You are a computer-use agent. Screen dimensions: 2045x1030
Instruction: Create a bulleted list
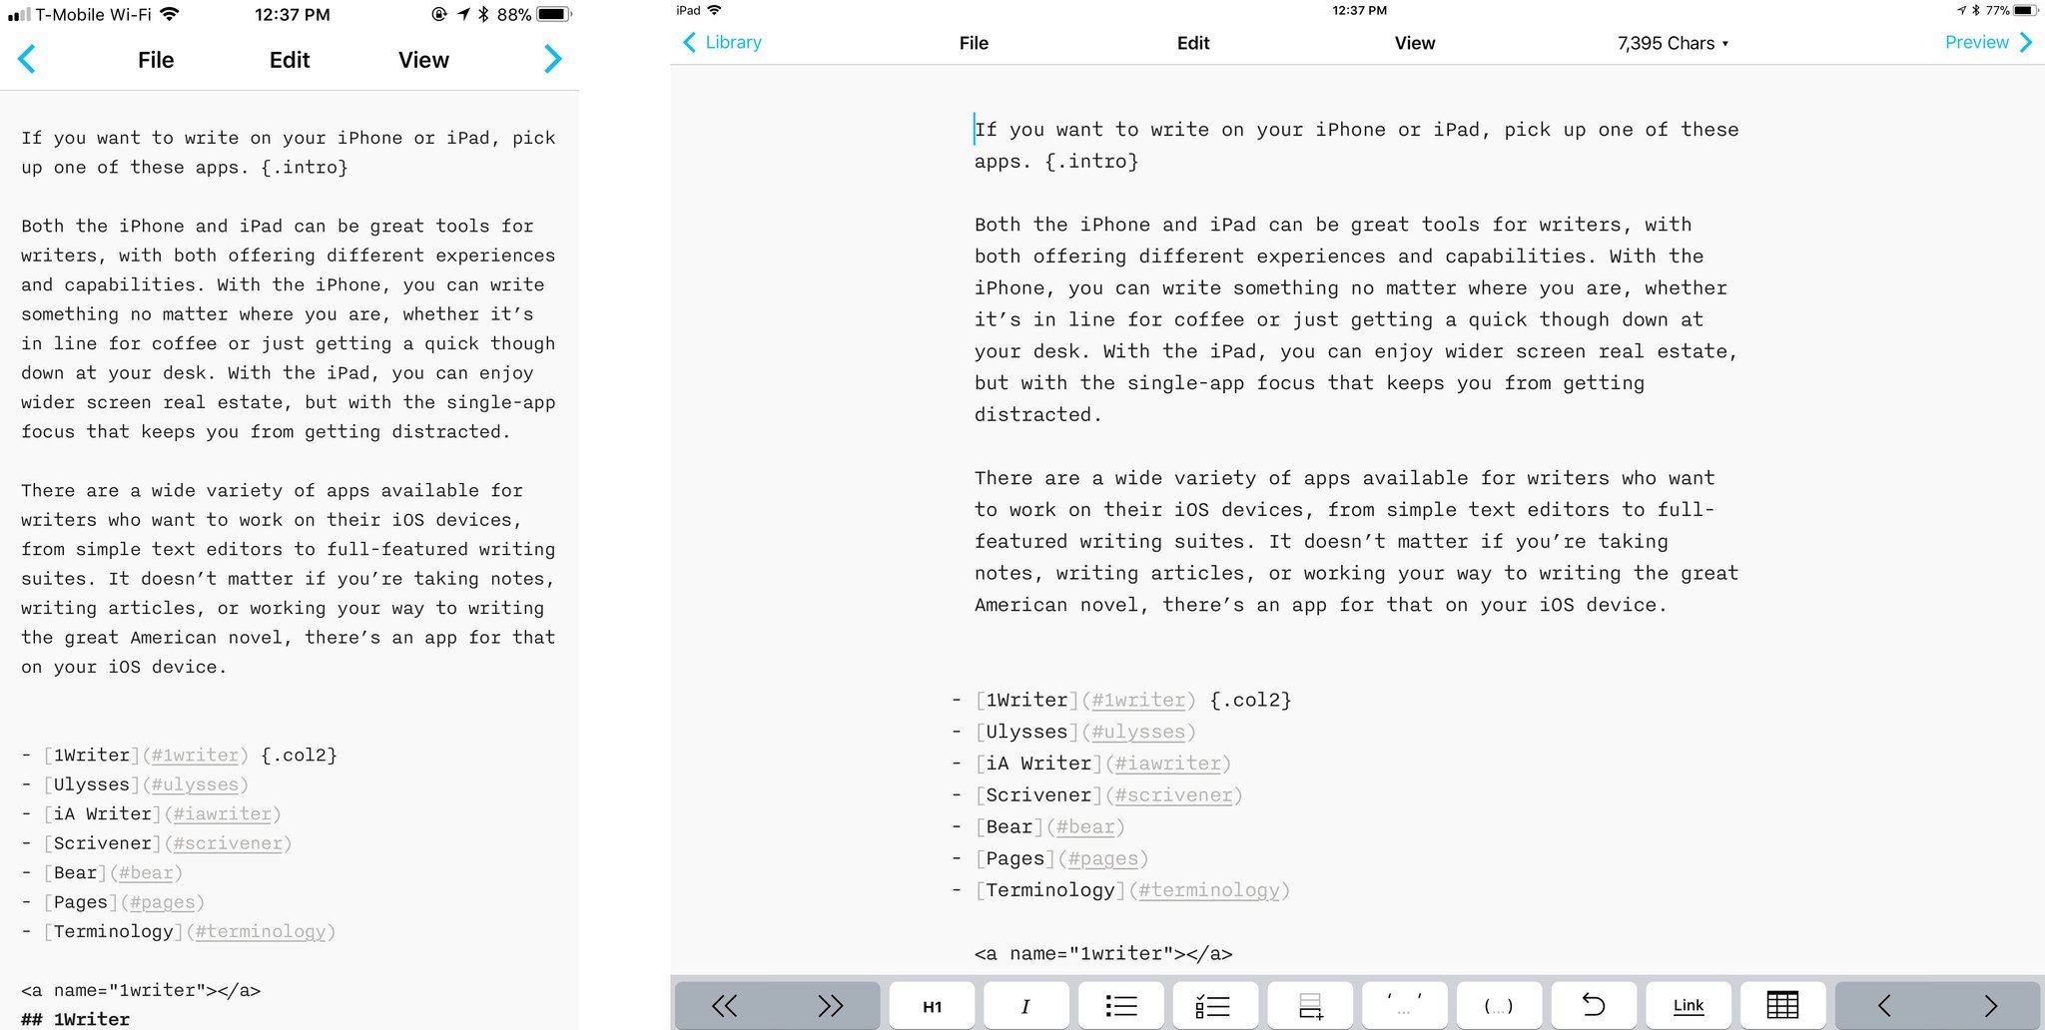(x=1120, y=1005)
